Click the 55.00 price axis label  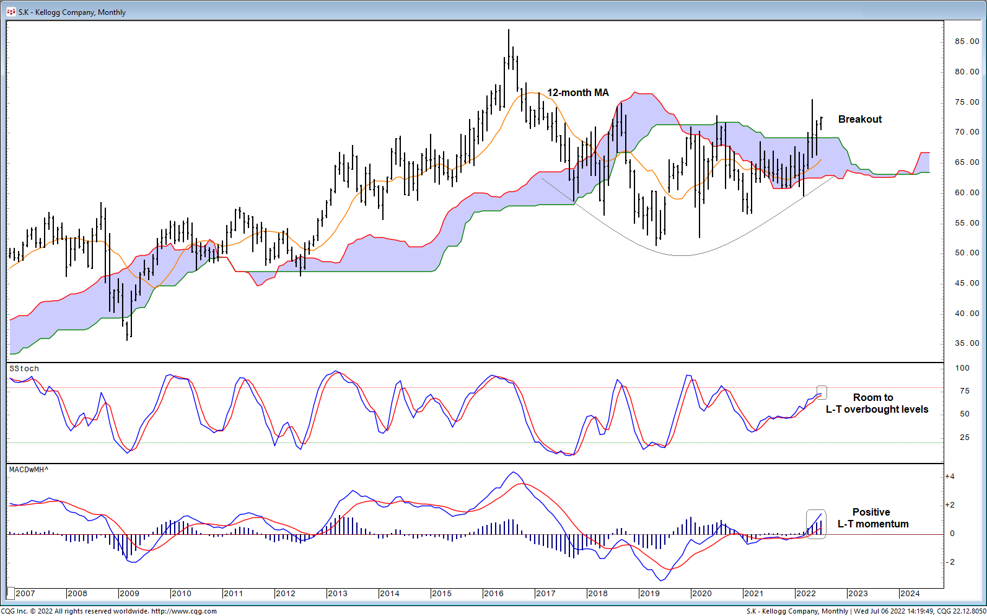[x=967, y=223]
